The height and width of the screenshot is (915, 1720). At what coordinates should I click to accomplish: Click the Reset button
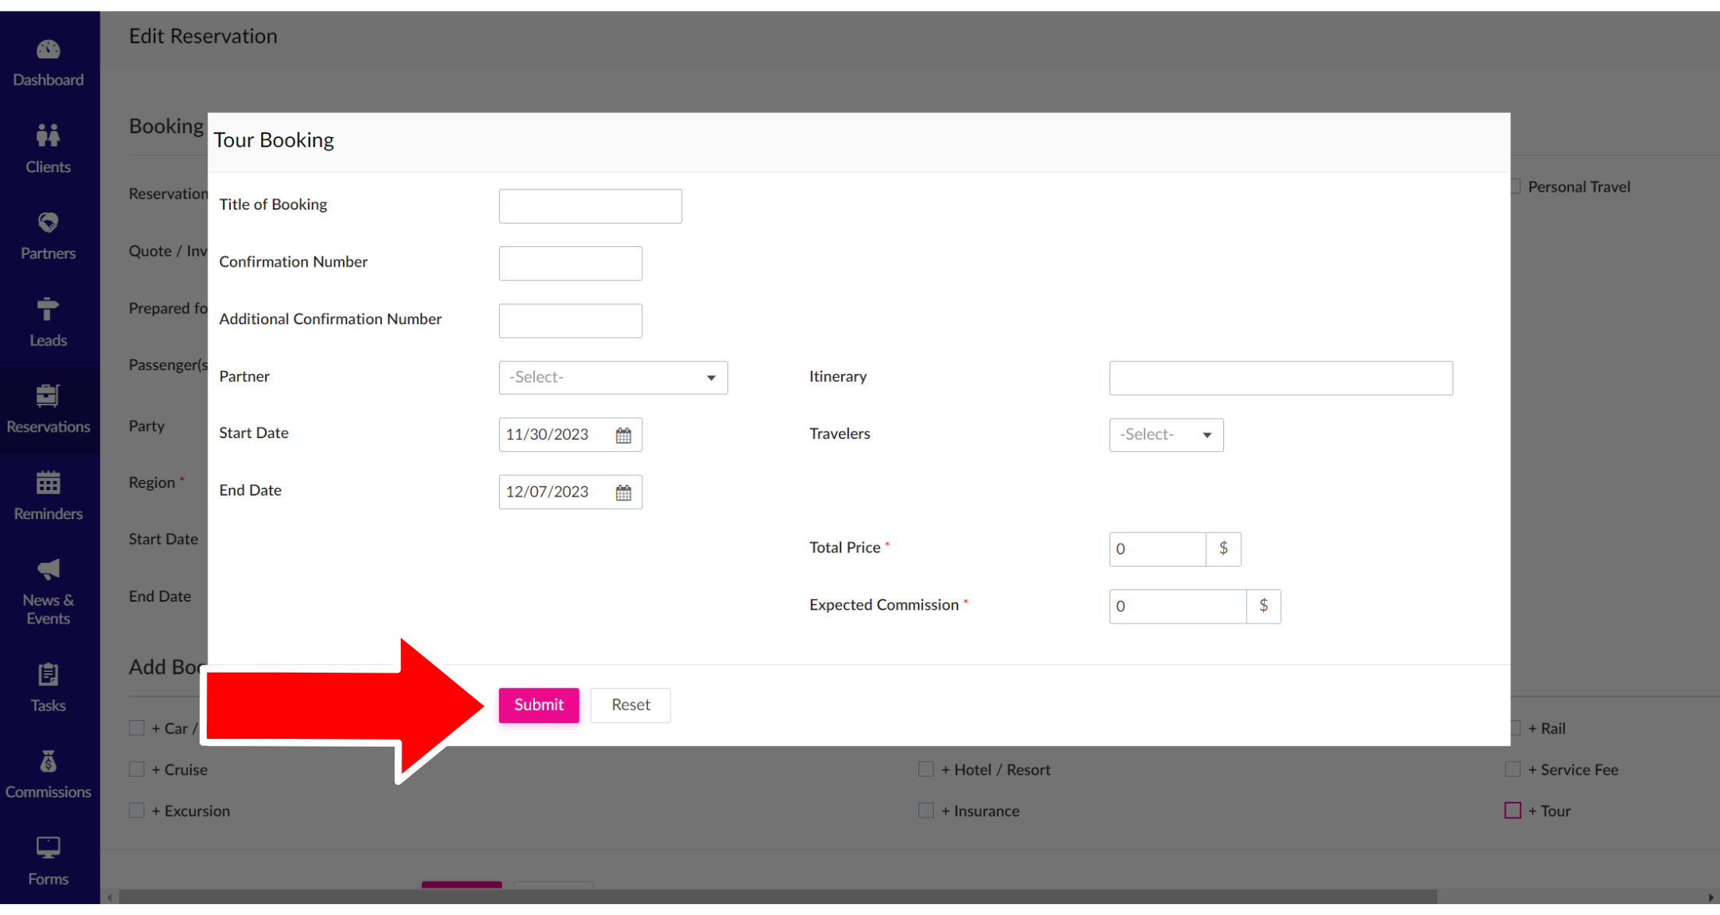(630, 705)
